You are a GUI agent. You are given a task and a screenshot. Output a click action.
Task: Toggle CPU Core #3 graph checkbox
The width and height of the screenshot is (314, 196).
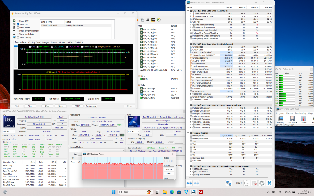coord(67,46)
